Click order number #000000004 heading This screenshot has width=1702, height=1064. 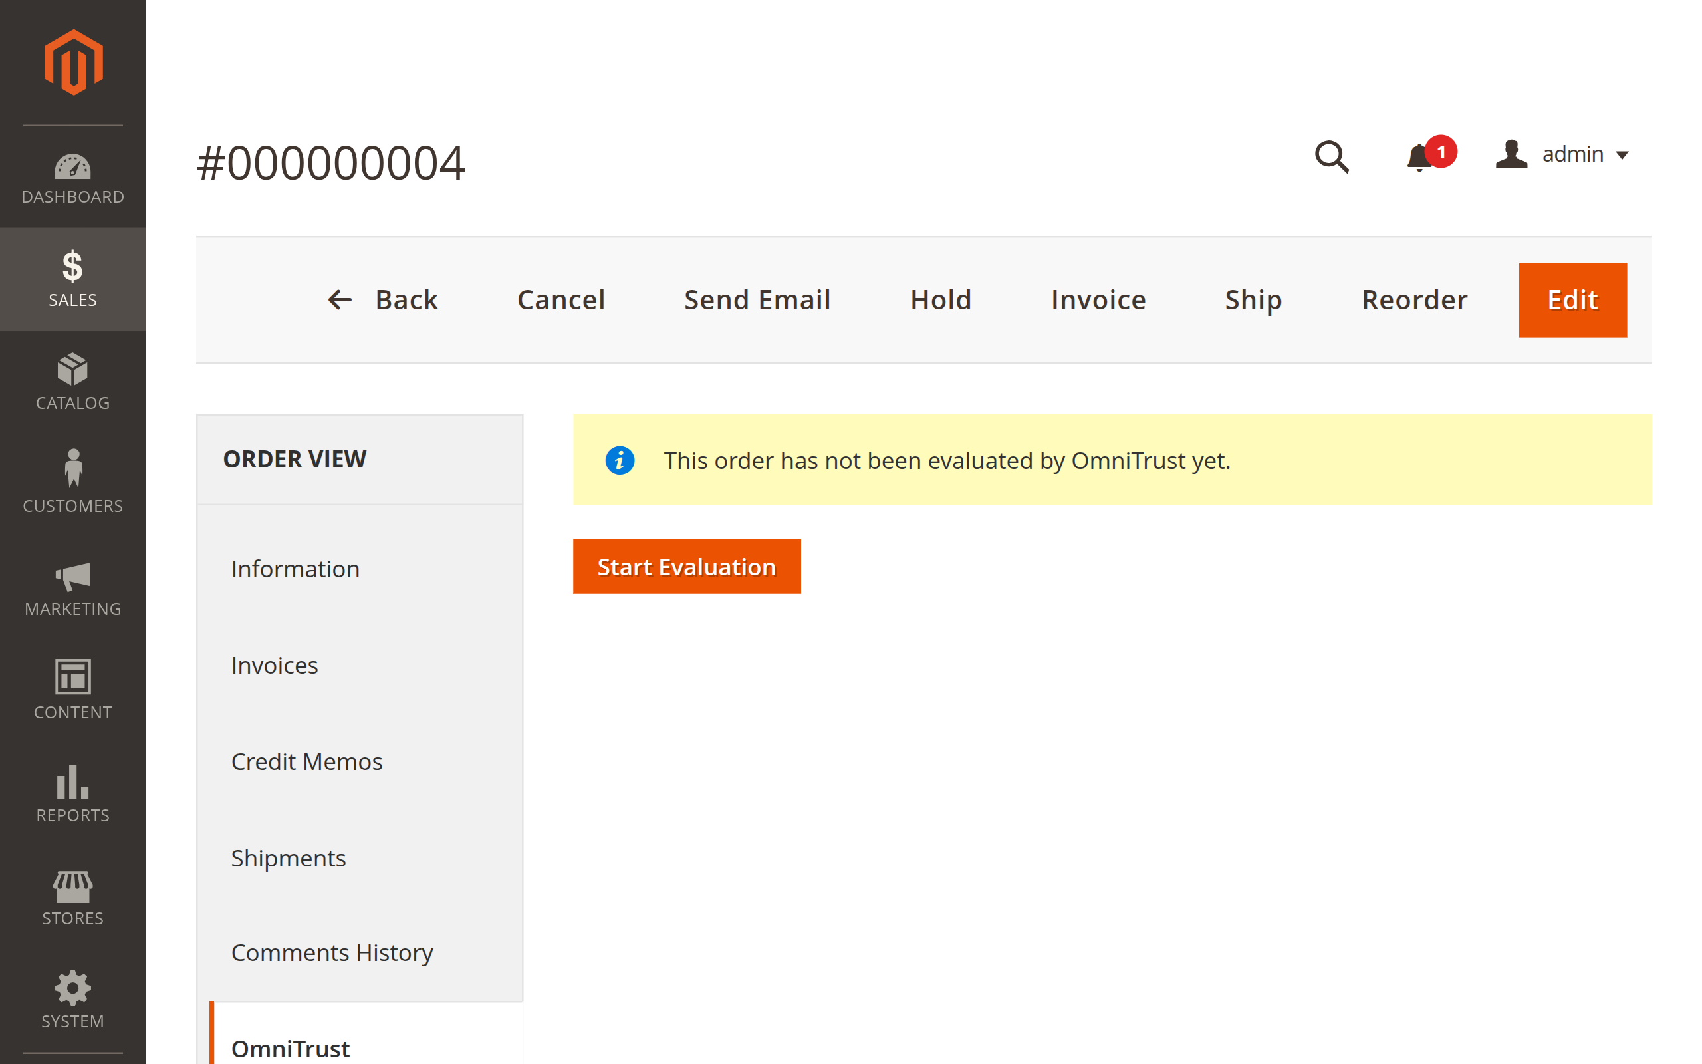pos(330,164)
